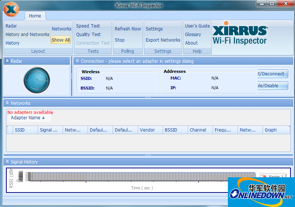
Task: Select the Home ribbon tab
Action: click(35, 16)
